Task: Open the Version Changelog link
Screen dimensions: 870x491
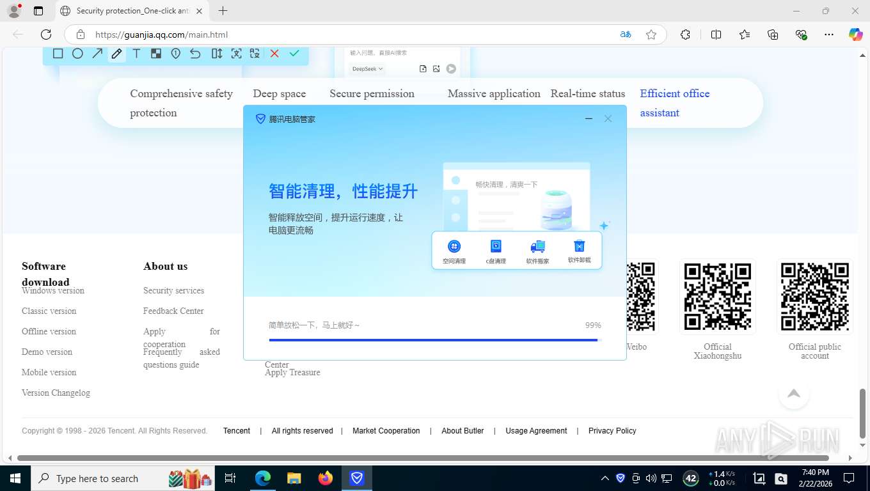Action: [56, 393]
